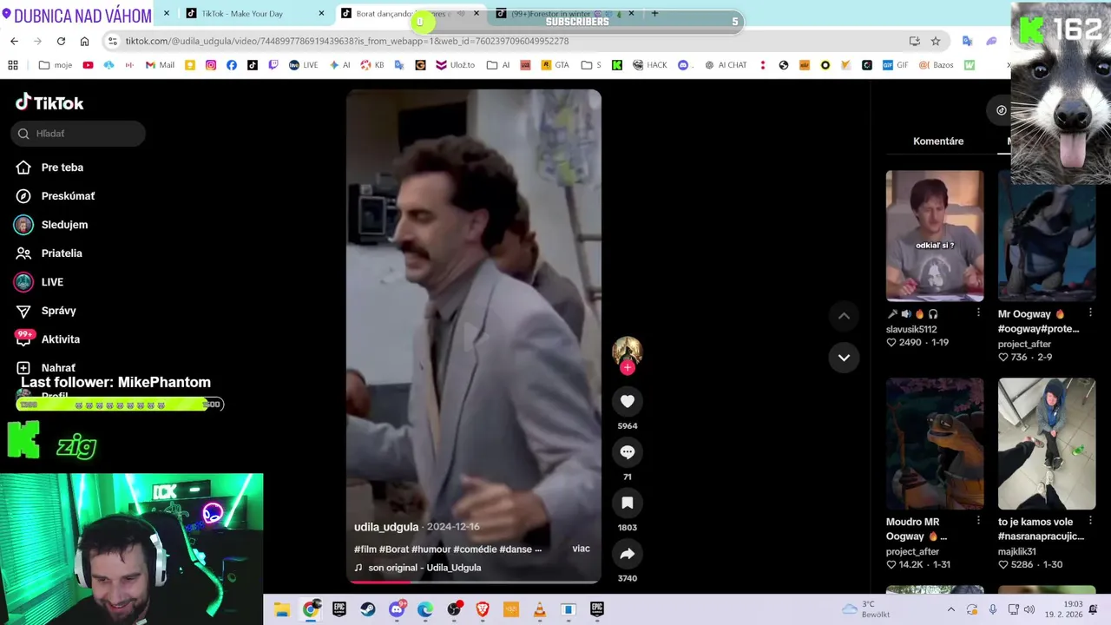Open a new browser tab
The height and width of the screenshot is (625, 1111).
(x=654, y=13)
